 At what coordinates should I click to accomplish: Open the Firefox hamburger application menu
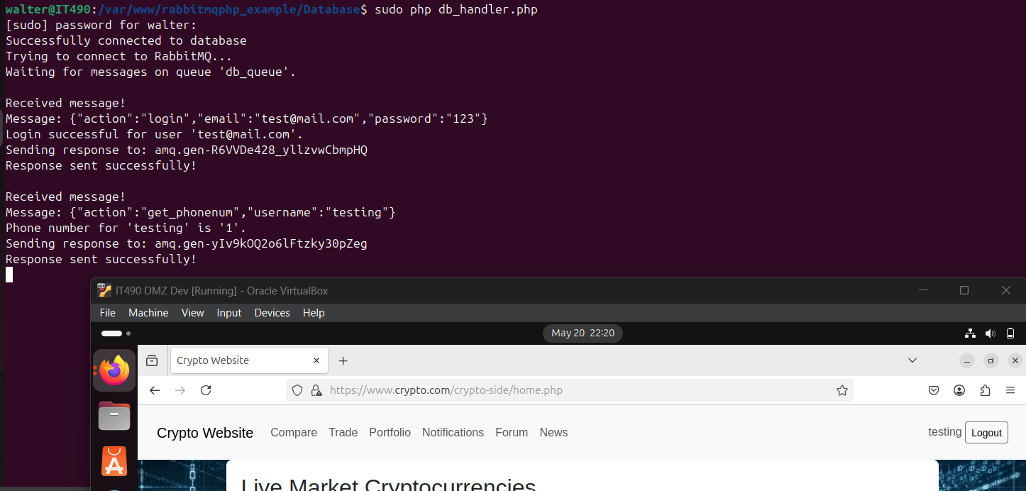[x=1010, y=390]
